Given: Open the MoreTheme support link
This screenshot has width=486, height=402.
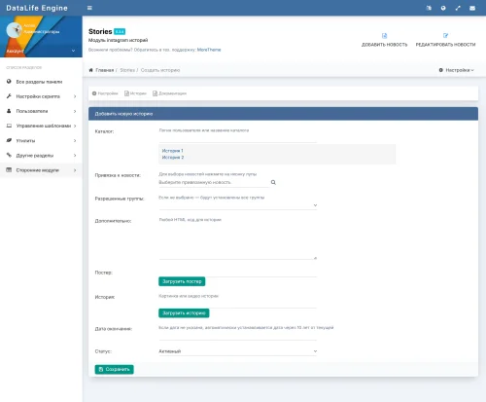Looking at the screenshot, I should pyautogui.click(x=209, y=50).
